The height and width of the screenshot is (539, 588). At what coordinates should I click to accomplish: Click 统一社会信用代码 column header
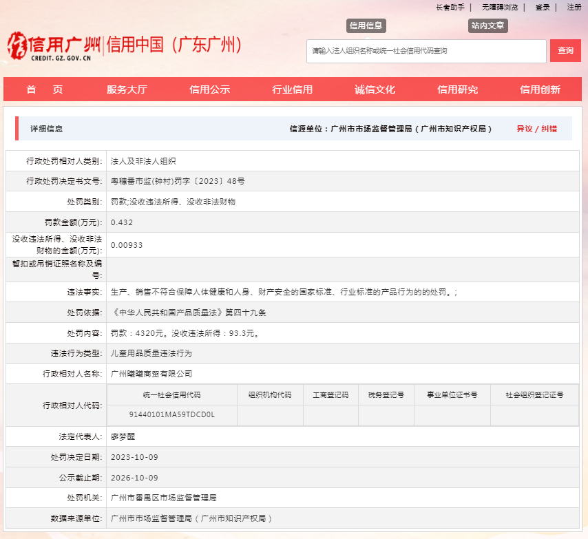click(171, 394)
